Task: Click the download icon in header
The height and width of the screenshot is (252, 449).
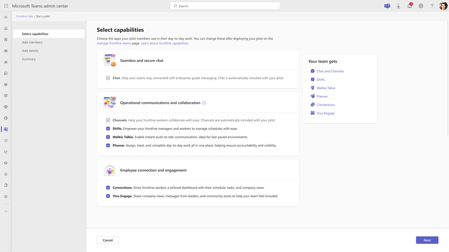Action: (x=398, y=6)
